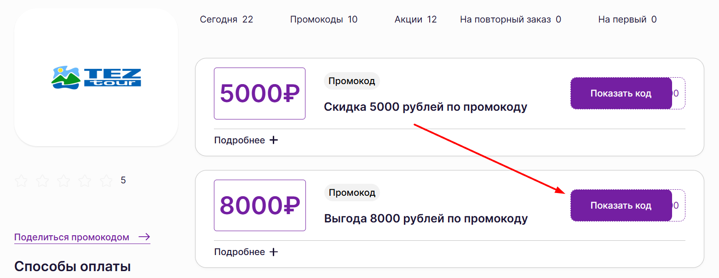Viewport: 719px width, 278px height.
Task: Select the Сегодня filter
Action: tap(226, 19)
